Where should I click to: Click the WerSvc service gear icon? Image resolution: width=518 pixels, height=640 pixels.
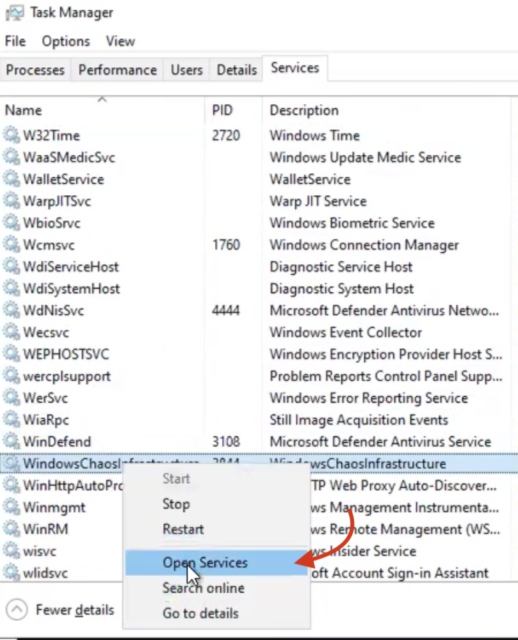coord(12,398)
